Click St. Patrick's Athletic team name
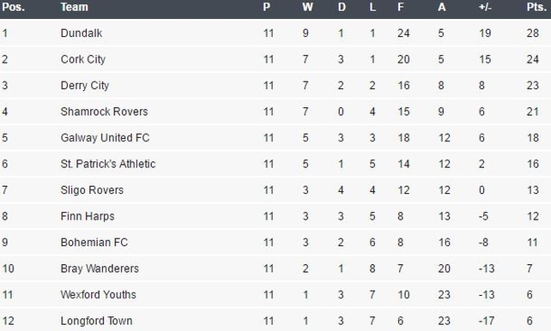 click(108, 164)
